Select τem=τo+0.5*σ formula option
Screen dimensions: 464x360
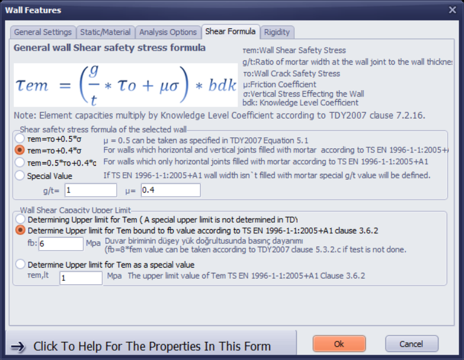[x=20, y=139]
